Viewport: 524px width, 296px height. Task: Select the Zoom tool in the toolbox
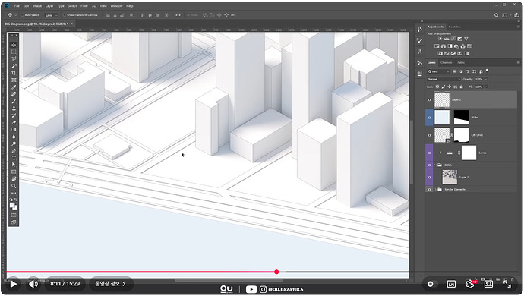[x=14, y=186]
